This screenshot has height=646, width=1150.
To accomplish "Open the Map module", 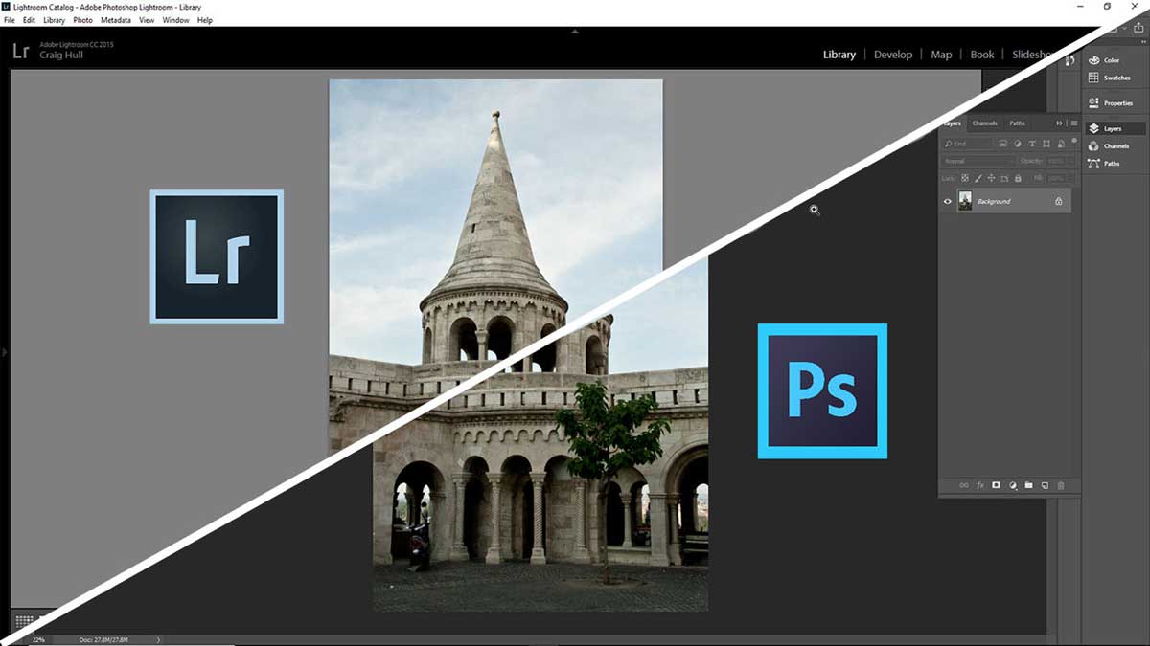I will (x=941, y=55).
